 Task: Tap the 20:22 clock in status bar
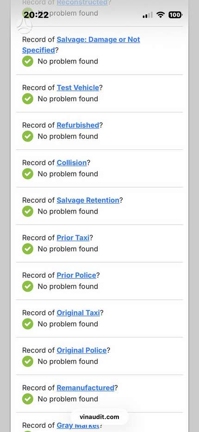coord(36,14)
